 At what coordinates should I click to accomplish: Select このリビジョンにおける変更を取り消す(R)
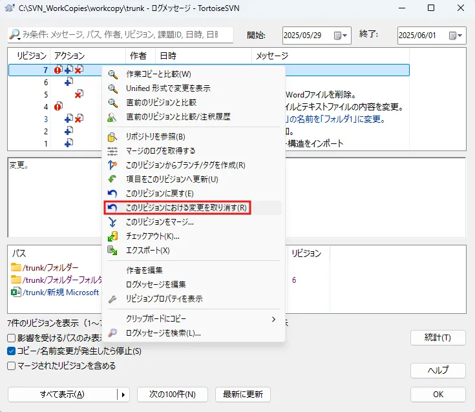click(194, 208)
